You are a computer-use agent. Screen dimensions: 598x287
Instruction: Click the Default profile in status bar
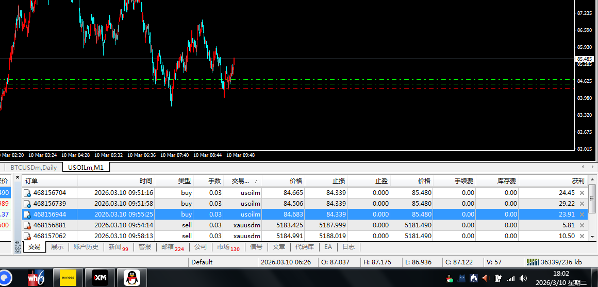tap(202, 262)
